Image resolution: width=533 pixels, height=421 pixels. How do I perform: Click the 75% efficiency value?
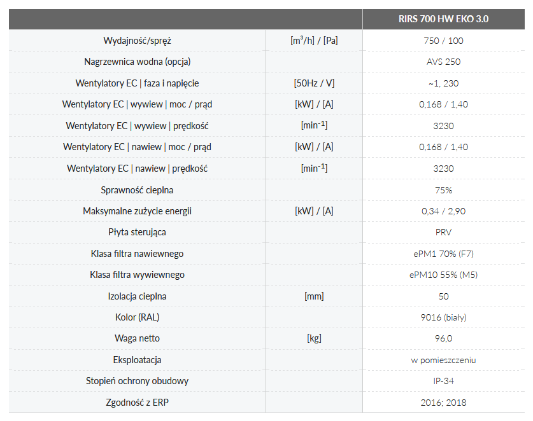[443, 190]
